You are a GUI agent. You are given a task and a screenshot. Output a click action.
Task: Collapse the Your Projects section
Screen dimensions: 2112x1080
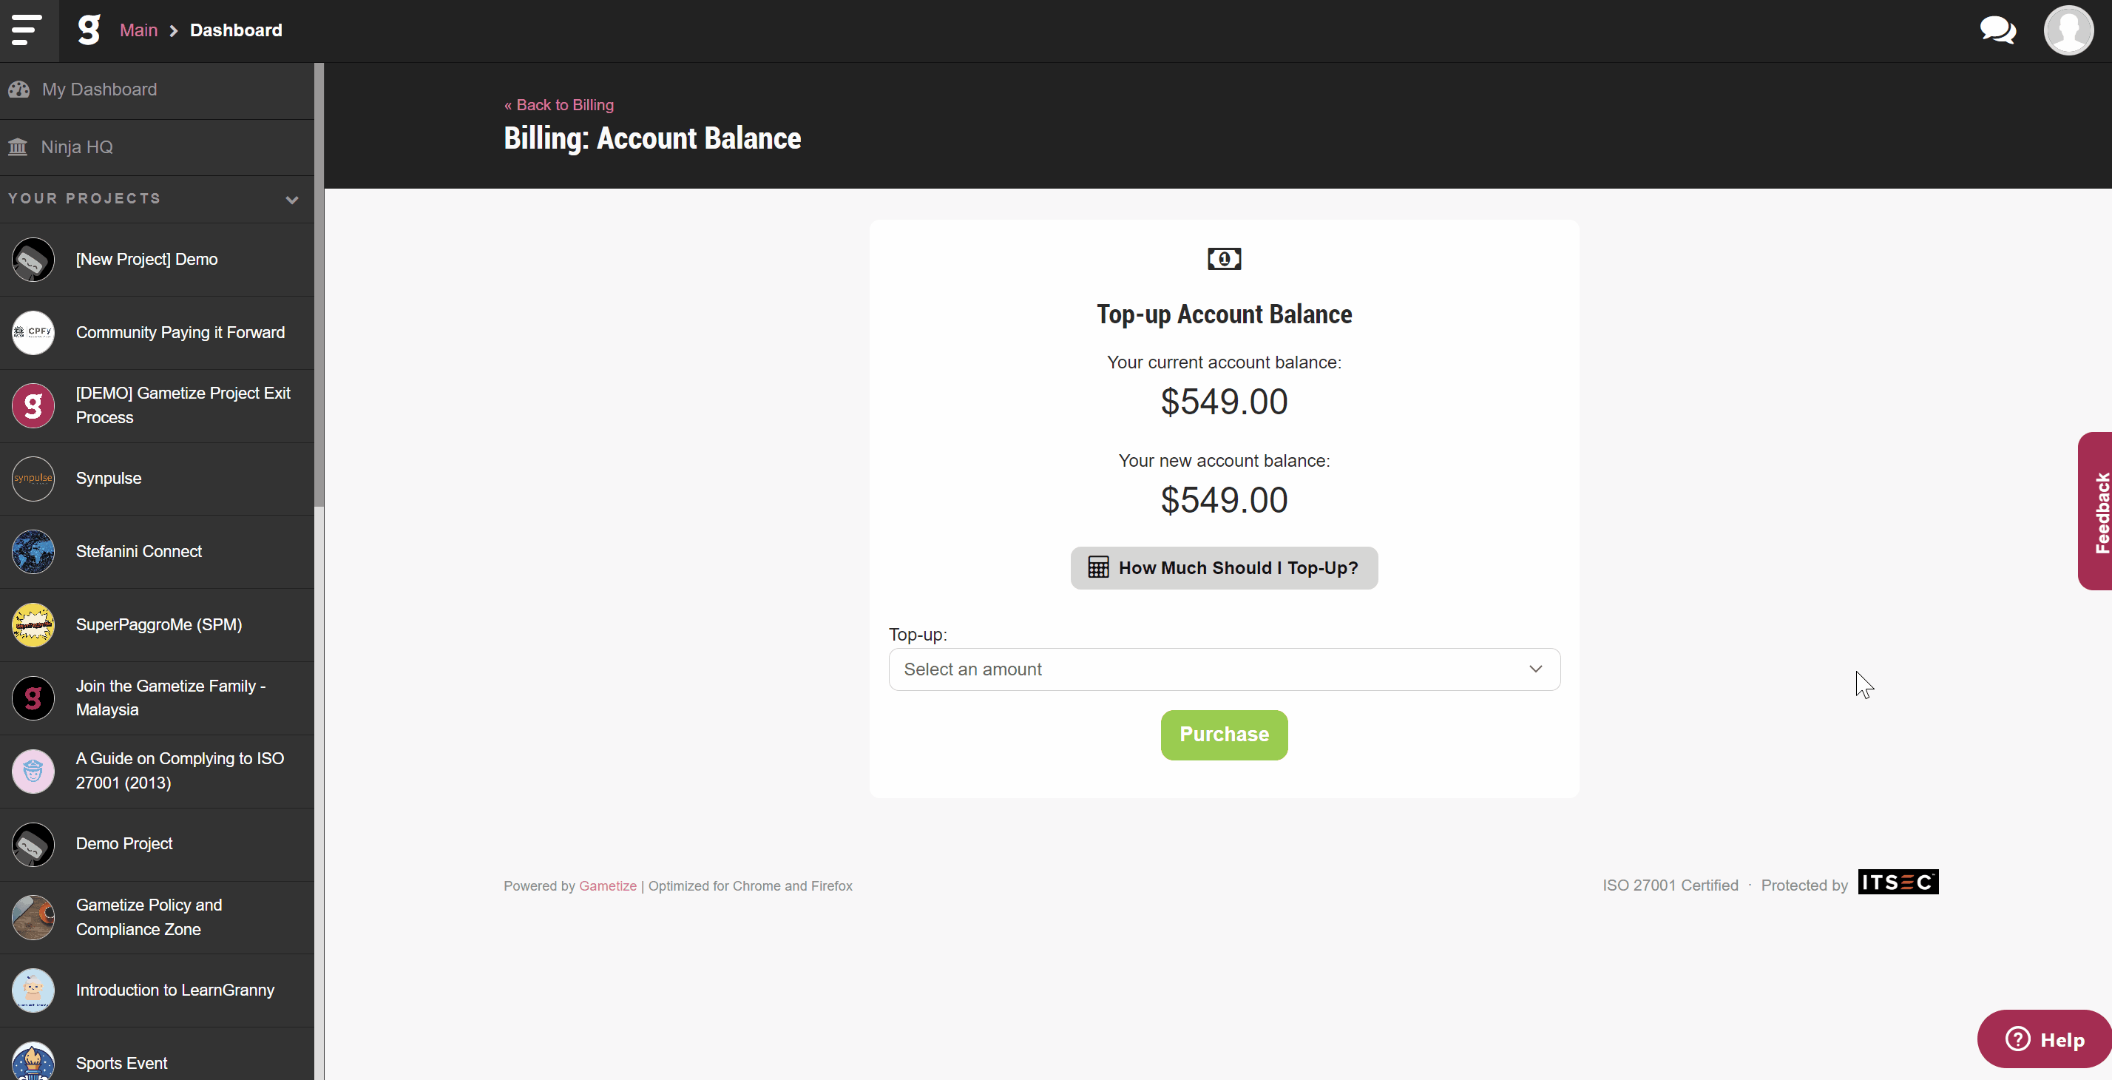292,199
